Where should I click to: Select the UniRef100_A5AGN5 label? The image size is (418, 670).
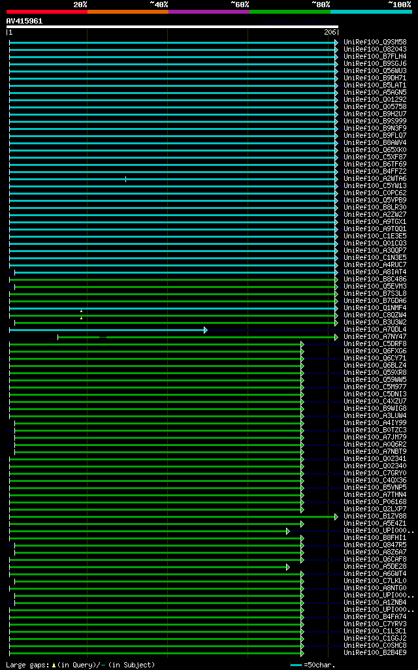tap(376, 92)
